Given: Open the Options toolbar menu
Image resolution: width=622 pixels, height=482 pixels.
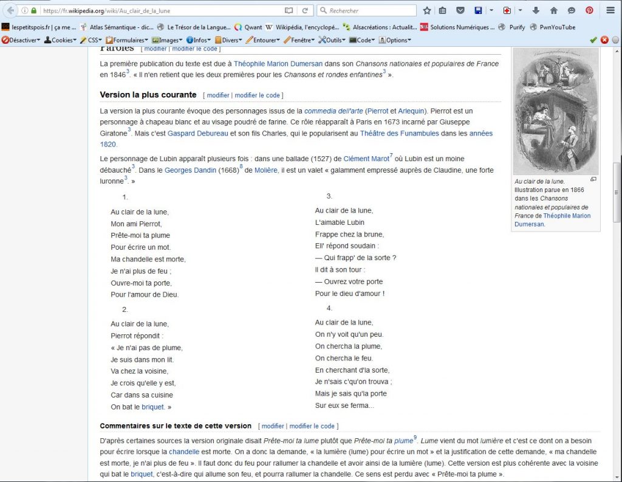Looking at the screenshot, I should [395, 40].
